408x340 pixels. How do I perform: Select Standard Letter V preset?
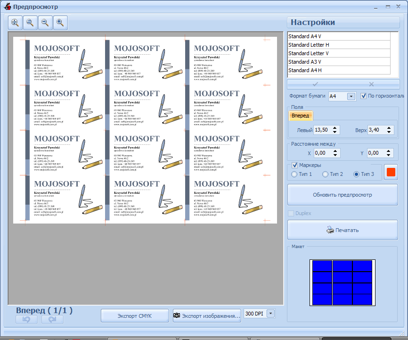[339, 53]
